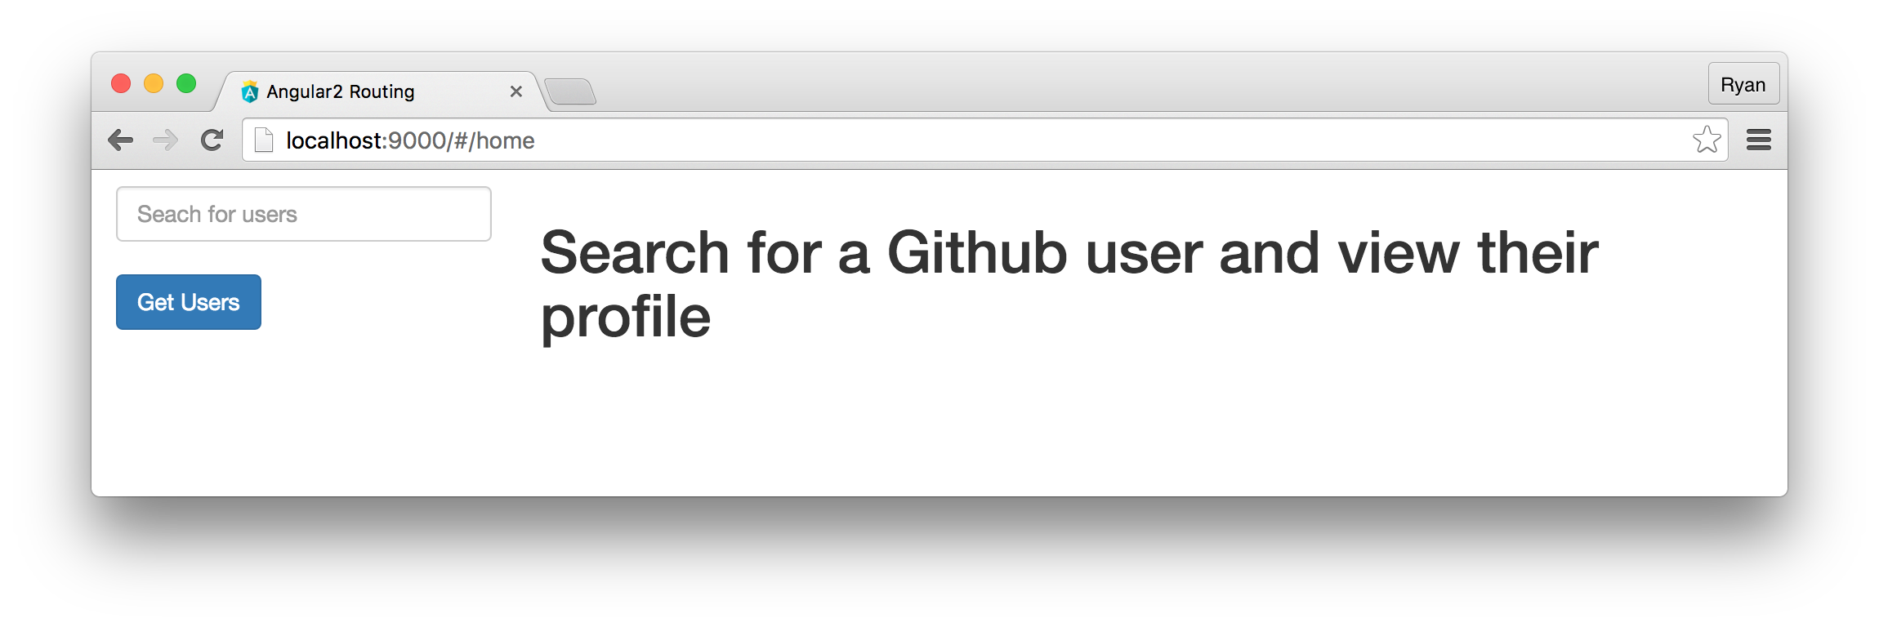
Task: Bookmark this page with the star icon
Action: tap(1707, 140)
